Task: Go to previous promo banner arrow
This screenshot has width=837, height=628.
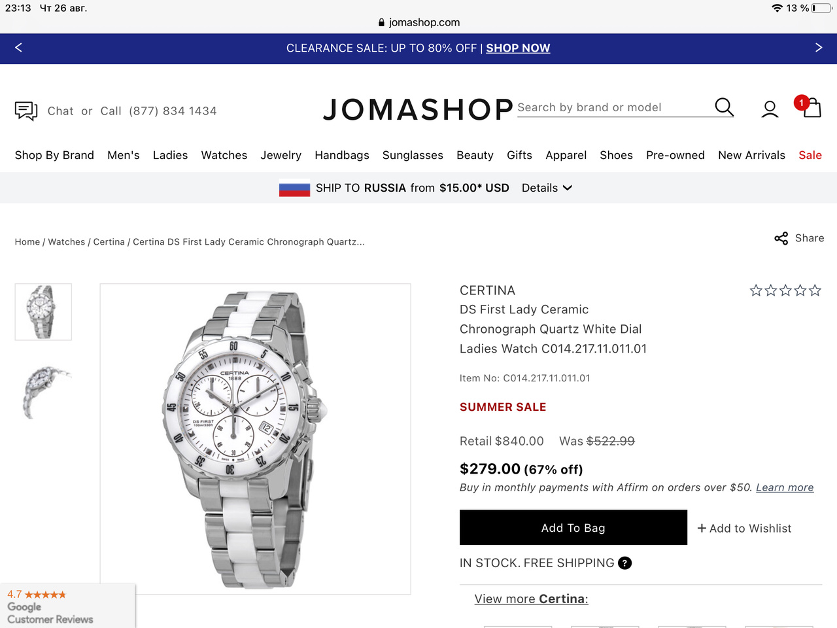Action: (18, 48)
